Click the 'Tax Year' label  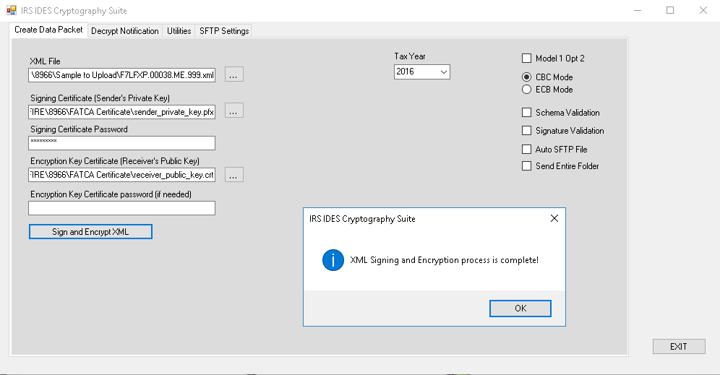click(410, 56)
